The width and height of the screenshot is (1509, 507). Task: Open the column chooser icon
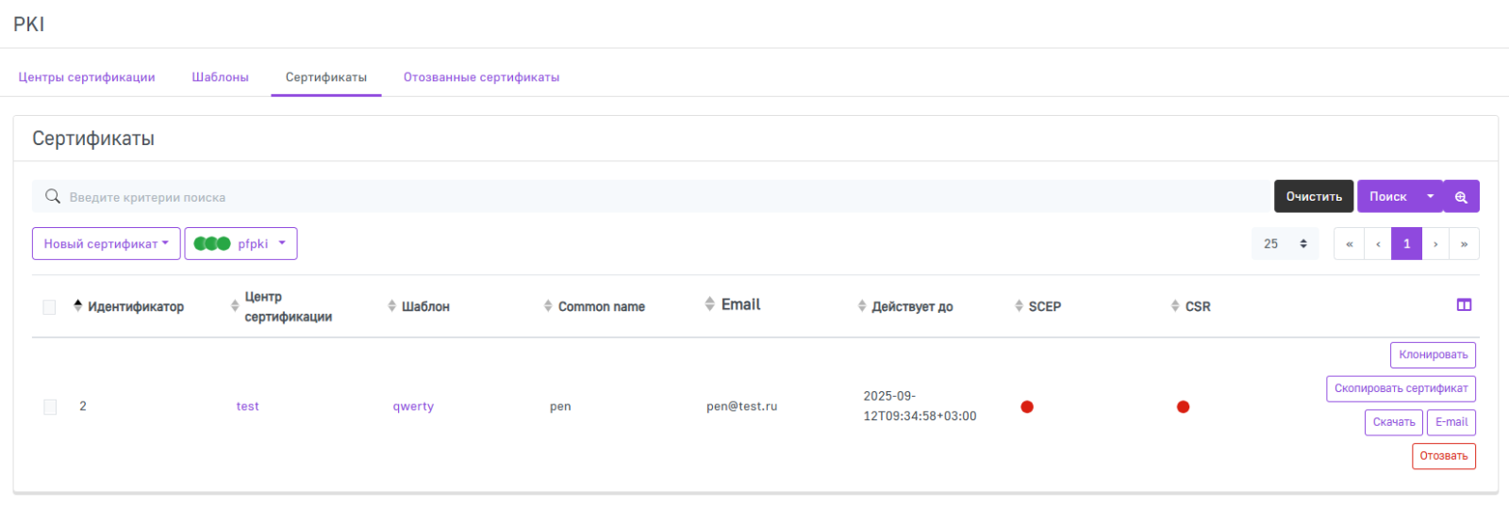click(x=1464, y=304)
